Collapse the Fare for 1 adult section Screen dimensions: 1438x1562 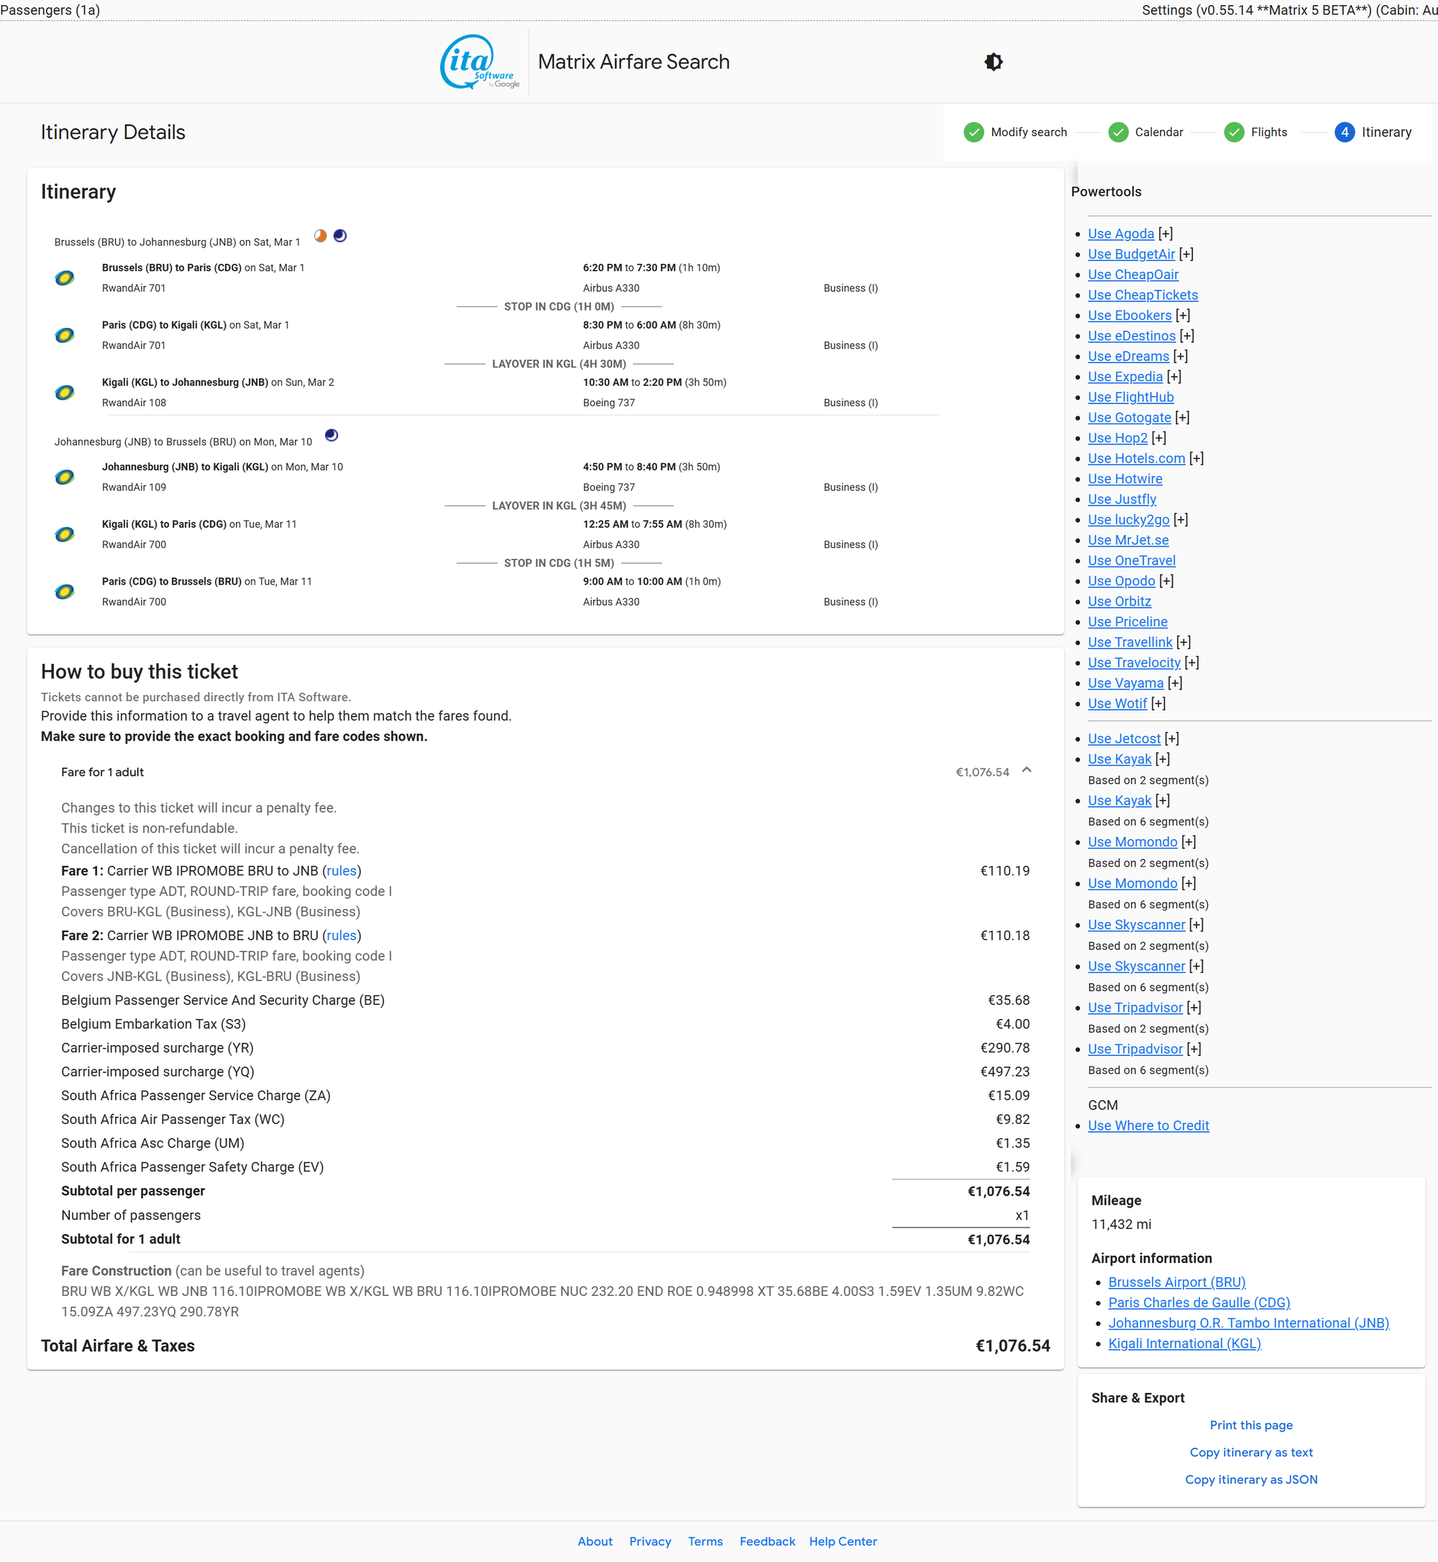point(1026,770)
